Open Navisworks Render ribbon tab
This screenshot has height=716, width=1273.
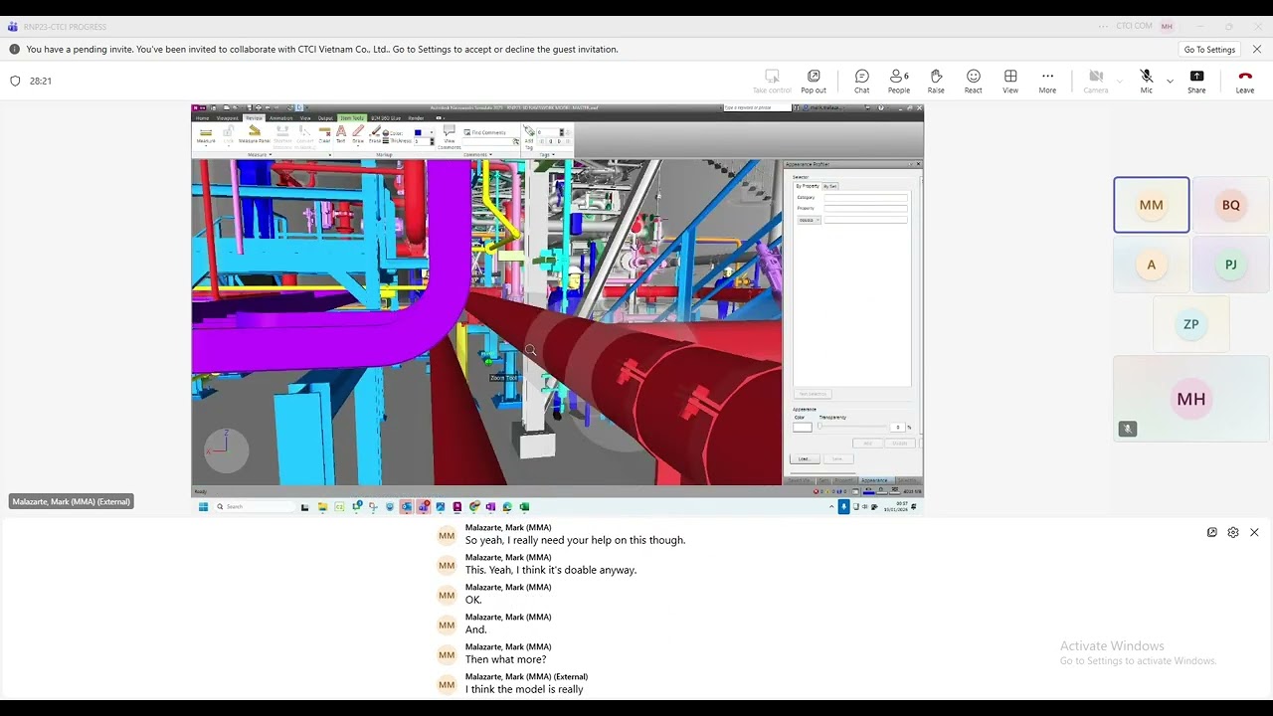pos(416,118)
